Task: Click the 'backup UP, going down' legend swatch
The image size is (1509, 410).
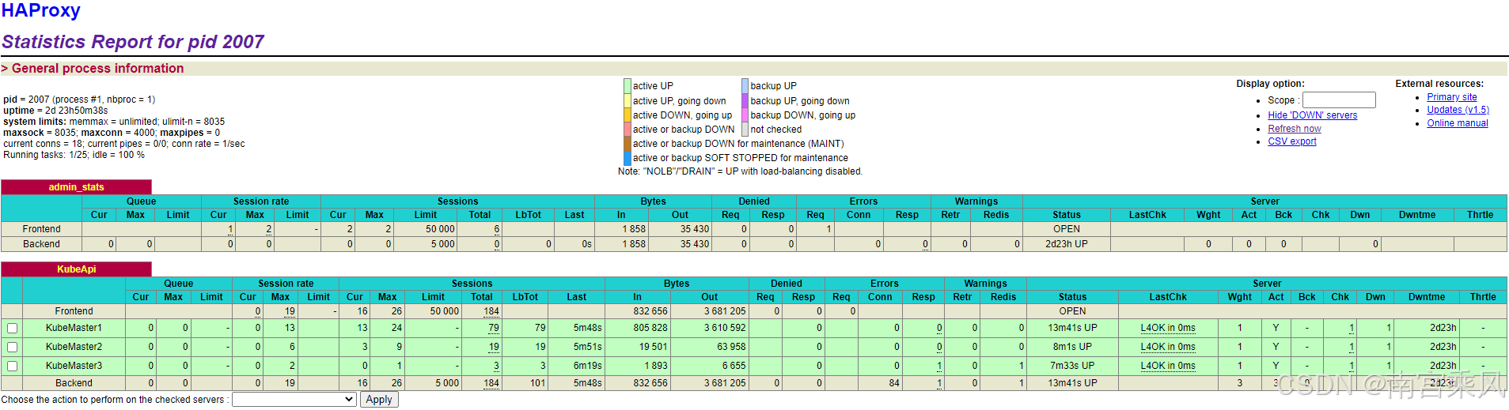Action: (745, 101)
